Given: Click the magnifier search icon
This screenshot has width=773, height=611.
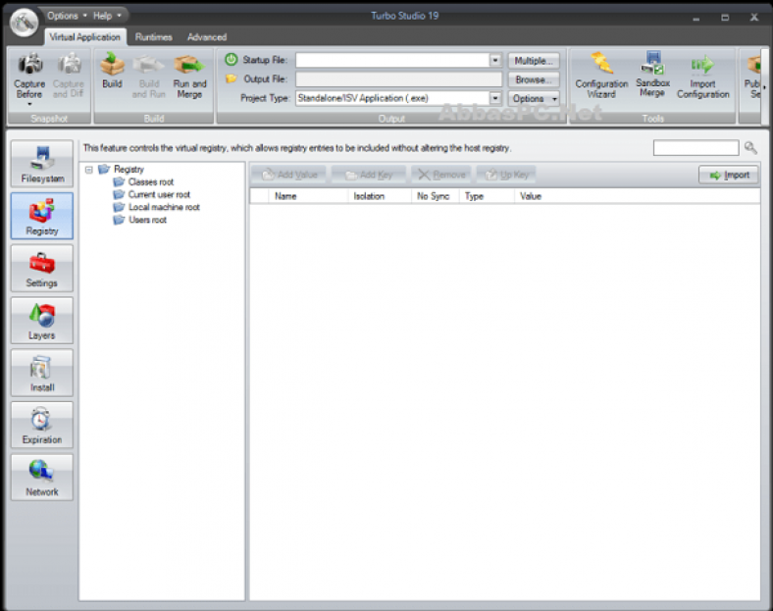Looking at the screenshot, I should (750, 147).
